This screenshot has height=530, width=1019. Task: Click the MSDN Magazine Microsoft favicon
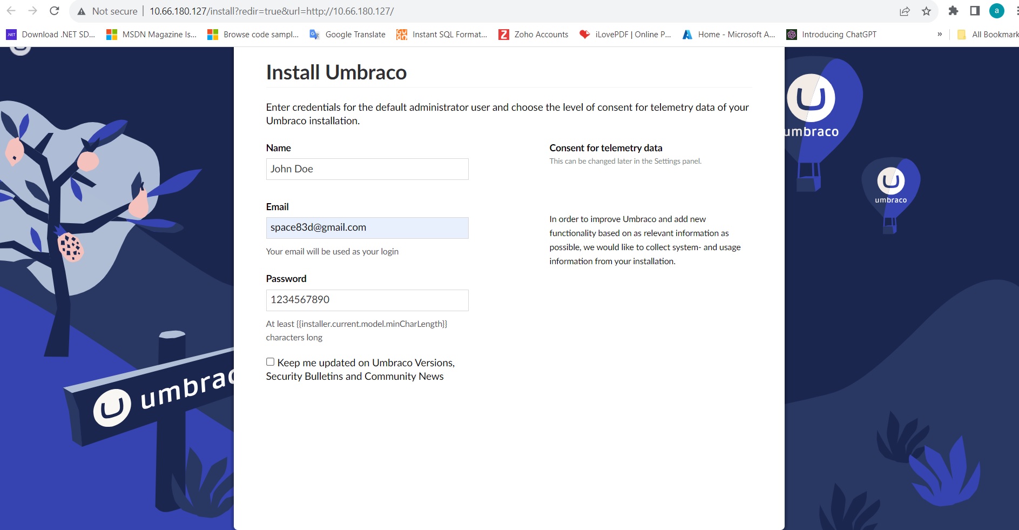[112, 35]
